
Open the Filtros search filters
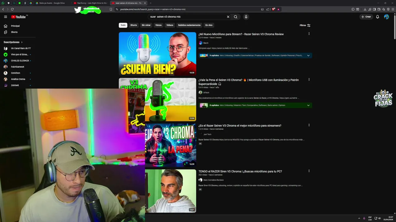tap(305, 25)
